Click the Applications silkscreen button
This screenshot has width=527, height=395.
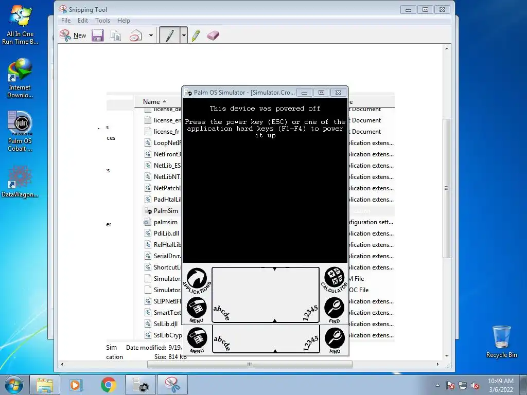[x=197, y=280]
